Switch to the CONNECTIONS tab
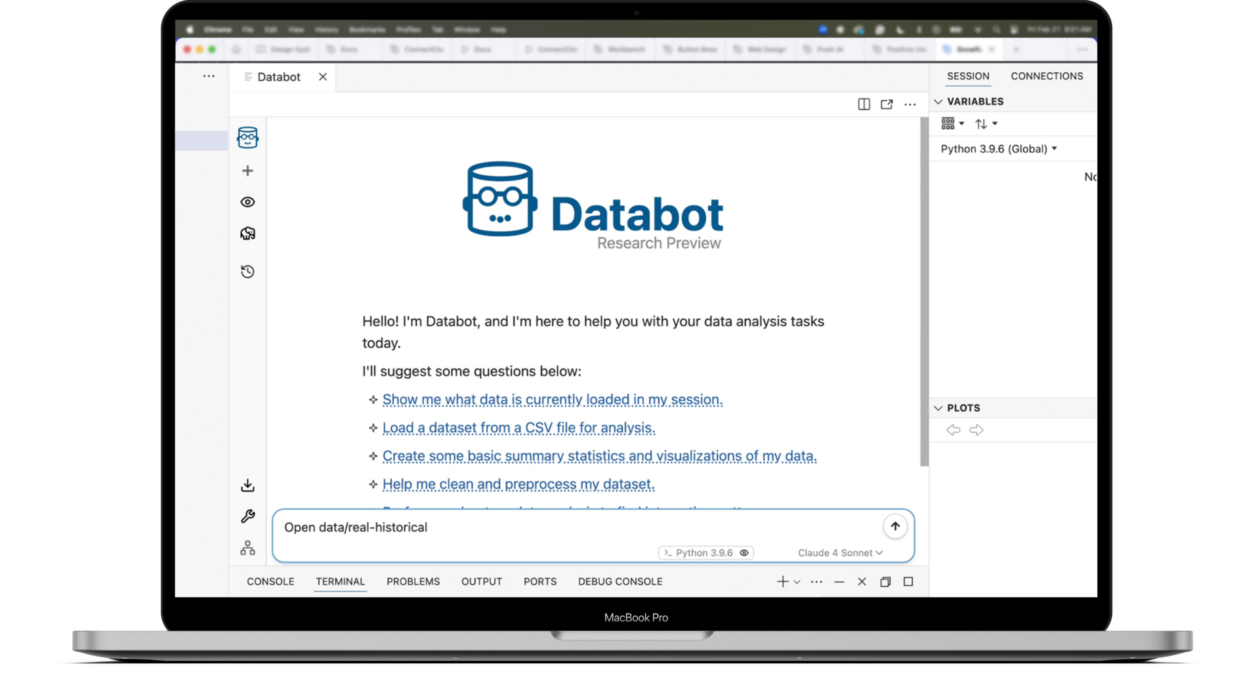This screenshot has height=681, width=1260. coord(1047,76)
